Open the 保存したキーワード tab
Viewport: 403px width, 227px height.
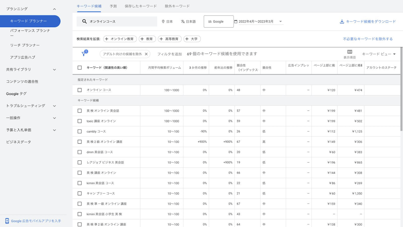click(141, 6)
